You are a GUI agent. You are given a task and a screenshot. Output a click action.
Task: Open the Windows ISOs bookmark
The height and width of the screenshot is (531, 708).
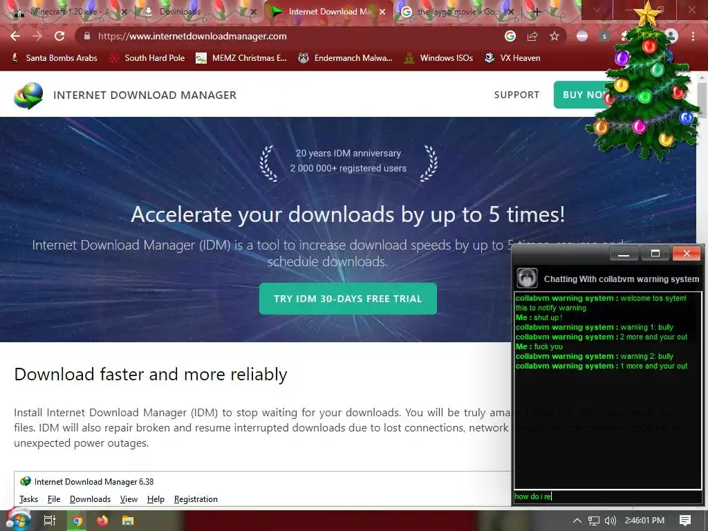point(438,58)
